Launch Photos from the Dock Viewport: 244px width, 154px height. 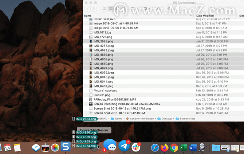coord(55,147)
